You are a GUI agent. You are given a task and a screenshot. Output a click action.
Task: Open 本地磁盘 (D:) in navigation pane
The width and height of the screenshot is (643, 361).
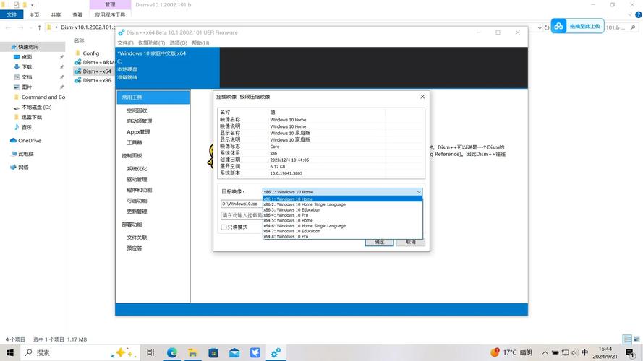click(36, 108)
